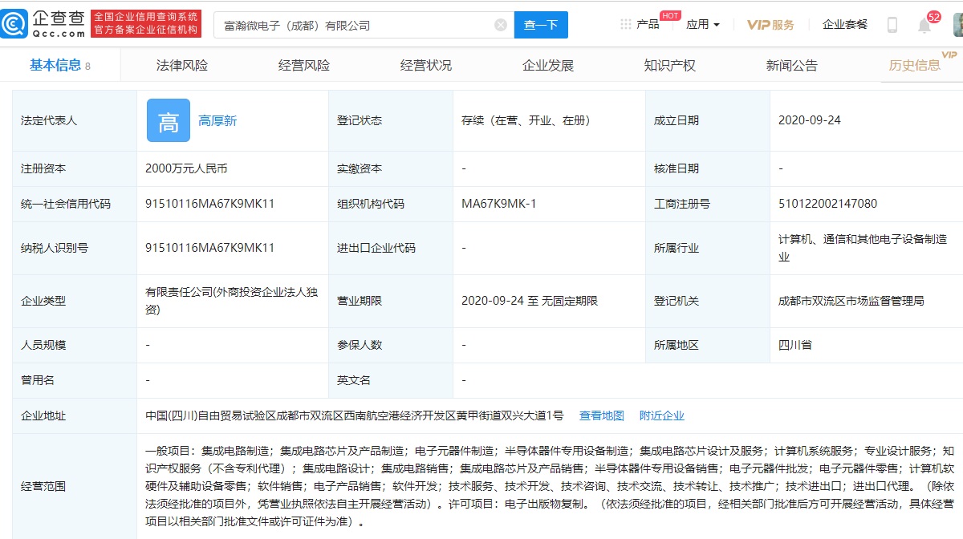Open VIP服务 page
The width and height of the screenshot is (963, 539).
coord(770,25)
